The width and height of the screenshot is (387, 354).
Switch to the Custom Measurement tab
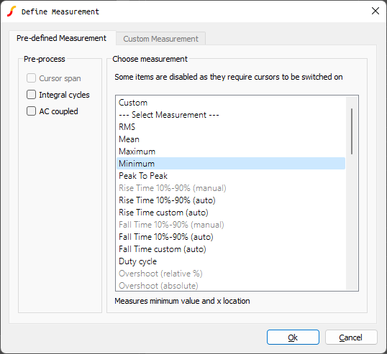[160, 39]
